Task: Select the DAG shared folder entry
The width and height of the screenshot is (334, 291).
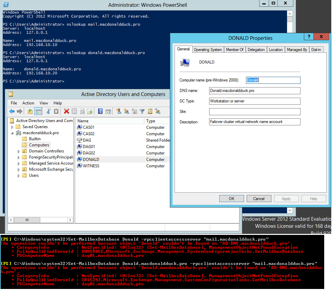Action: pyautogui.click(x=87, y=140)
